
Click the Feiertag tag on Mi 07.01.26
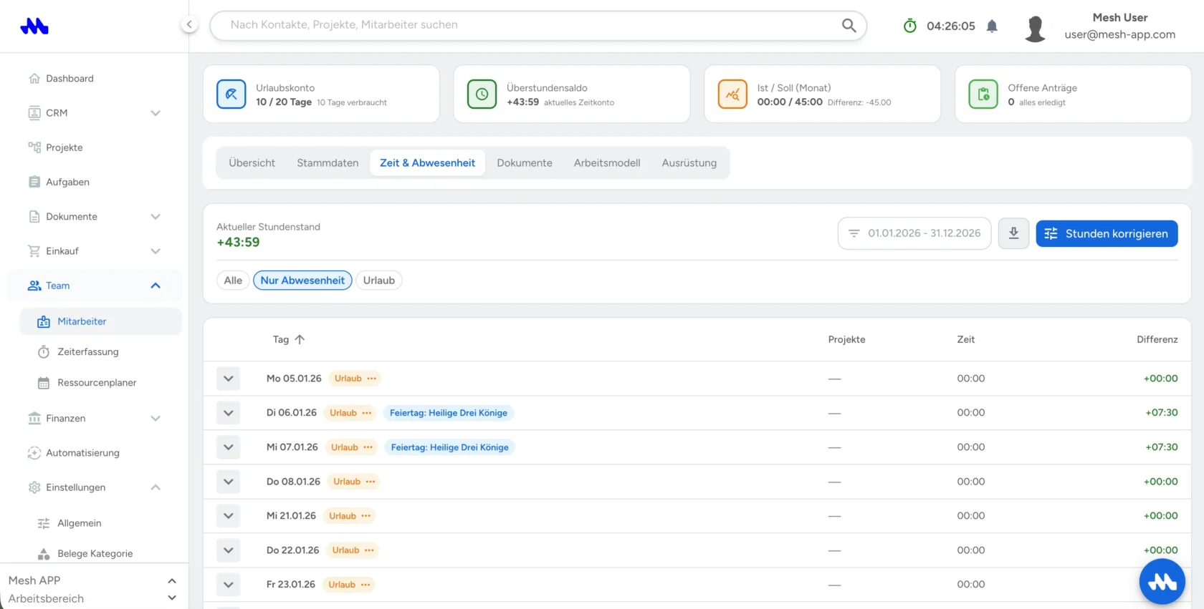click(x=450, y=447)
